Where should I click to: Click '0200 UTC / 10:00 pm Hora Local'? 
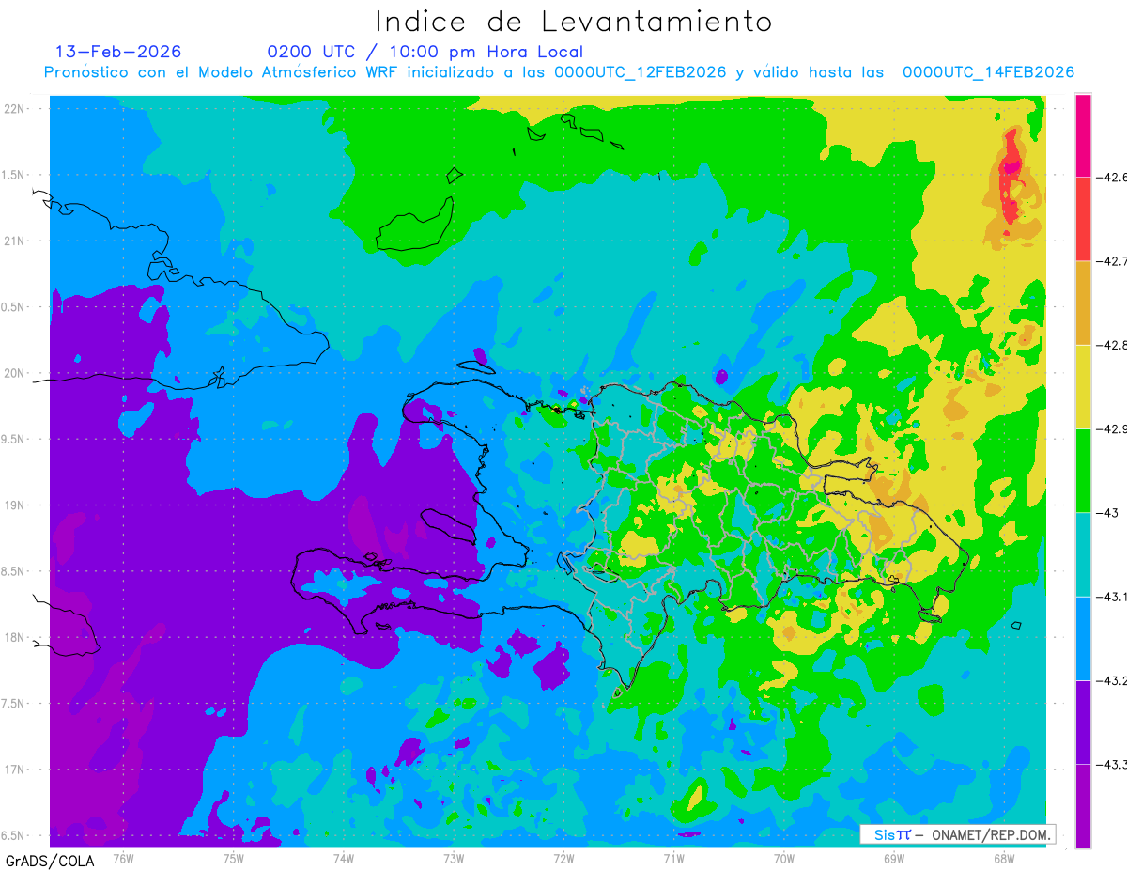(x=425, y=52)
